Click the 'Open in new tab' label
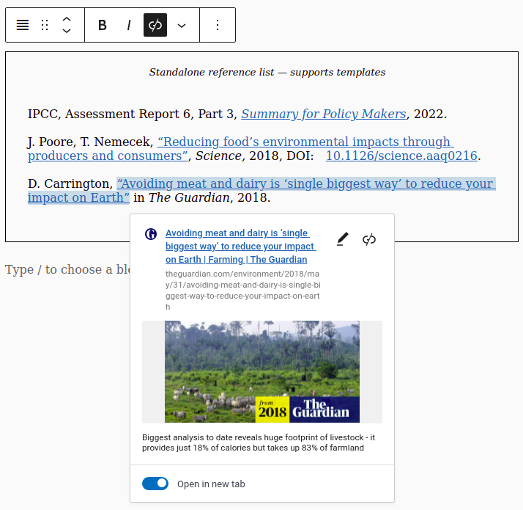Image resolution: width=523 pixels, height=510 pixels. [211, 484]
